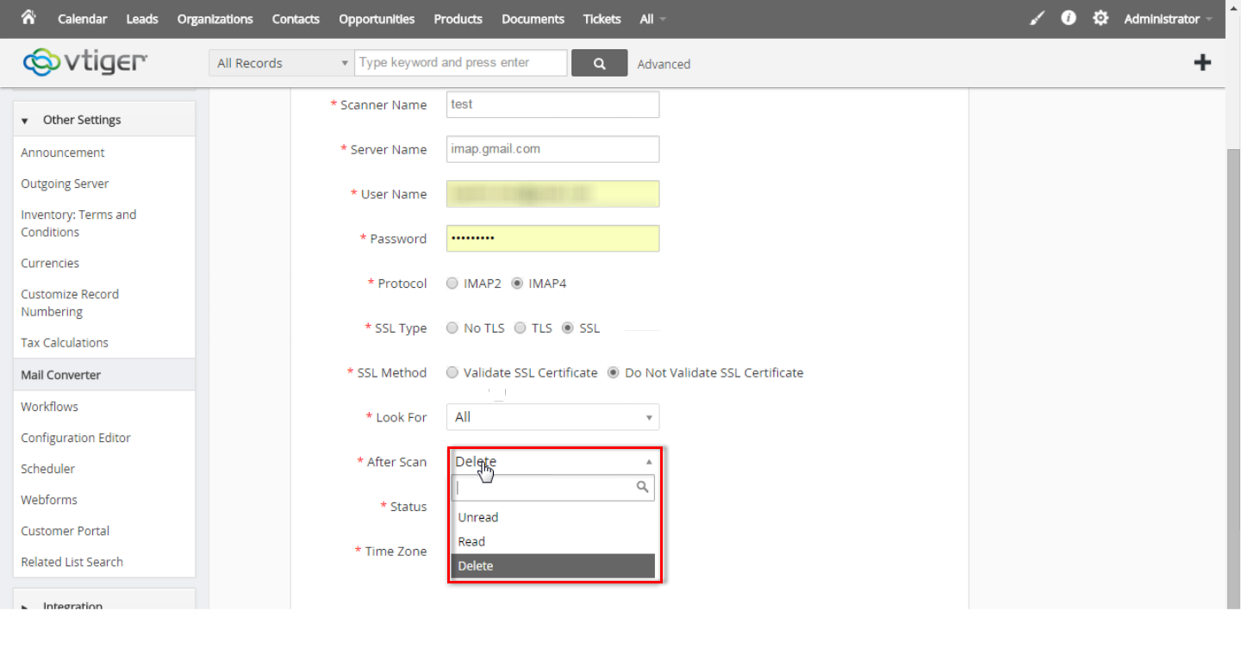Select IMAP4 protocol
Image resolution: width=1241 pixels, height=661 pixels.
coord(517,284)
